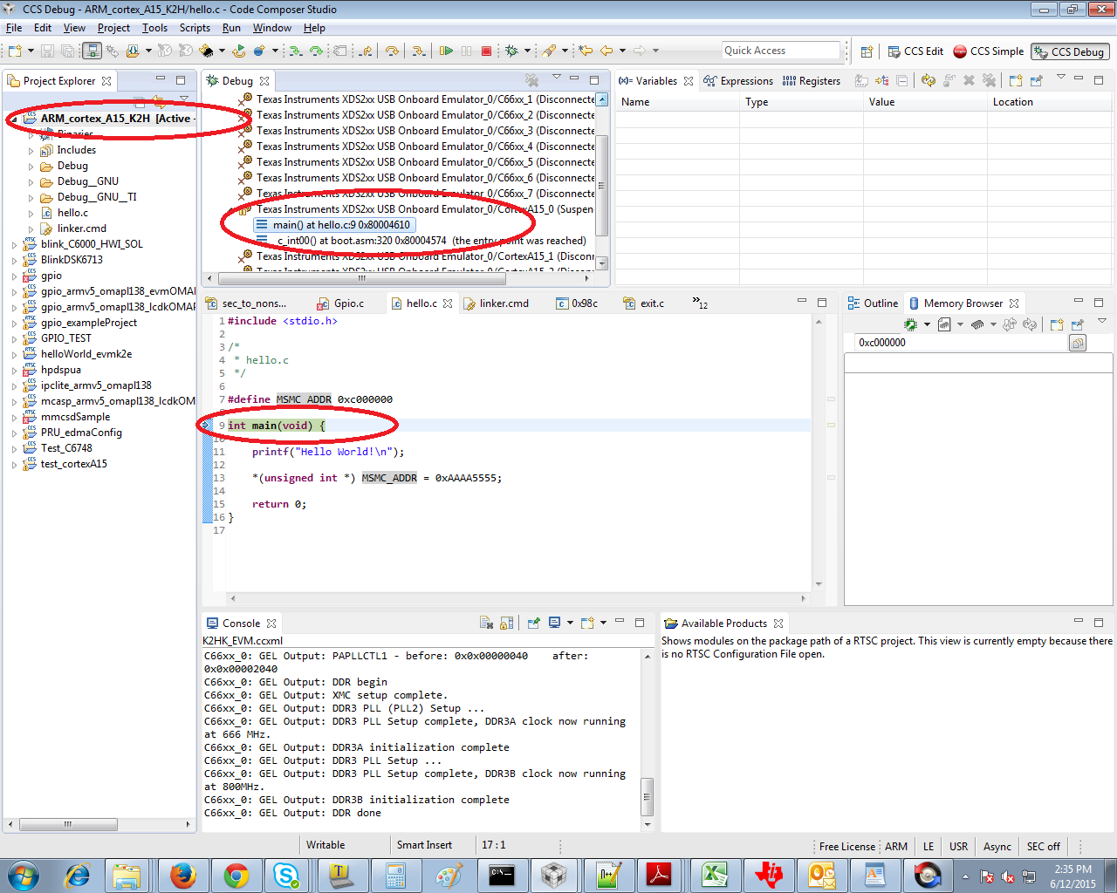
Task: Open the Project menu
Action: (x=113, y=28)
